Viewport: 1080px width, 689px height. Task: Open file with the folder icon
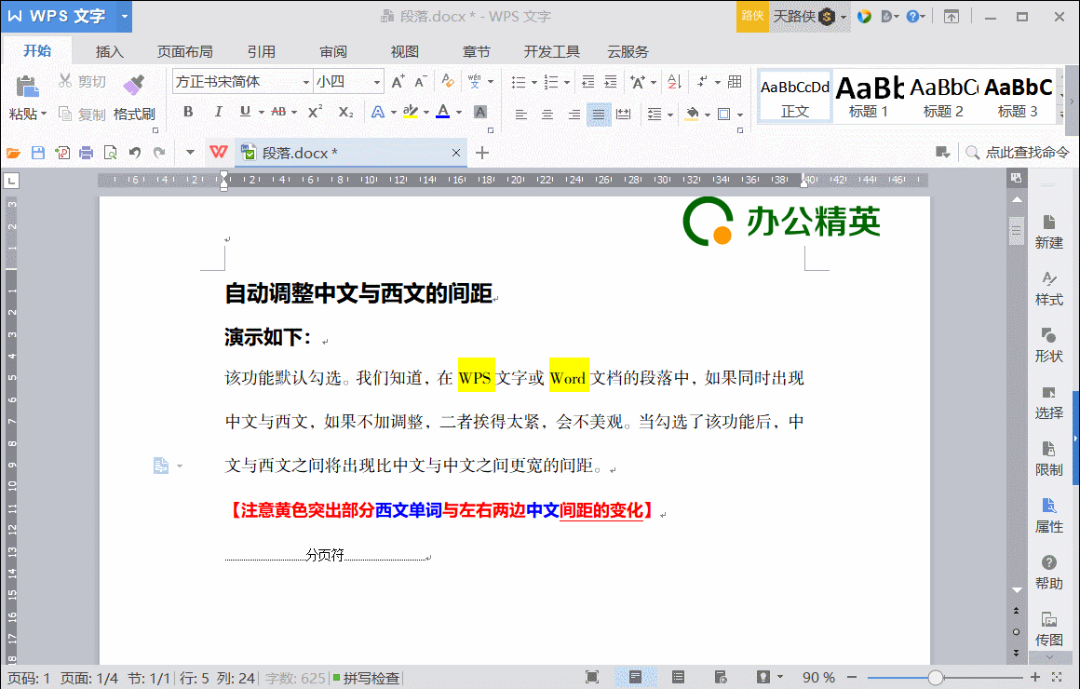[14, 153]
